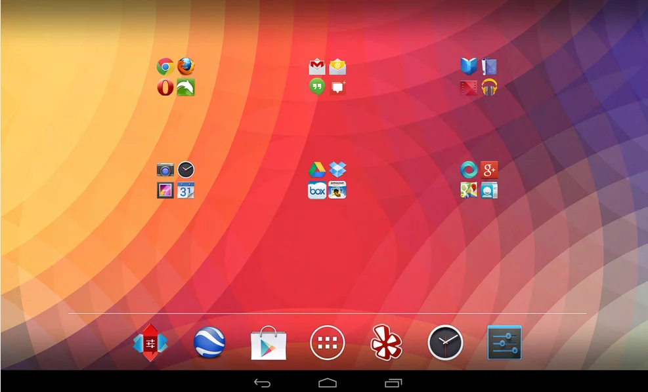Screen dimensions: 648x392
Task: Tap the Home navigation button
Action: [328, 383]
